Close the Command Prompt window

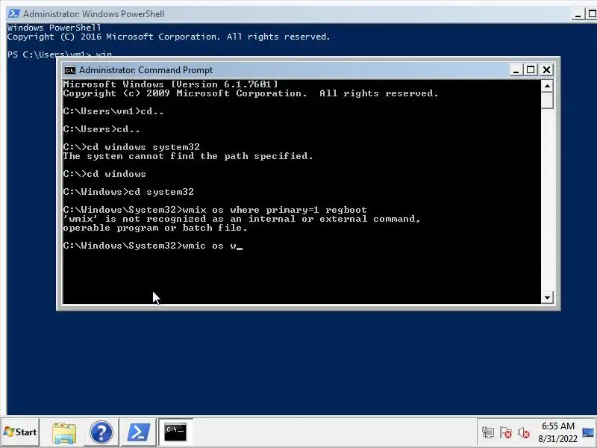pos(546,70)
